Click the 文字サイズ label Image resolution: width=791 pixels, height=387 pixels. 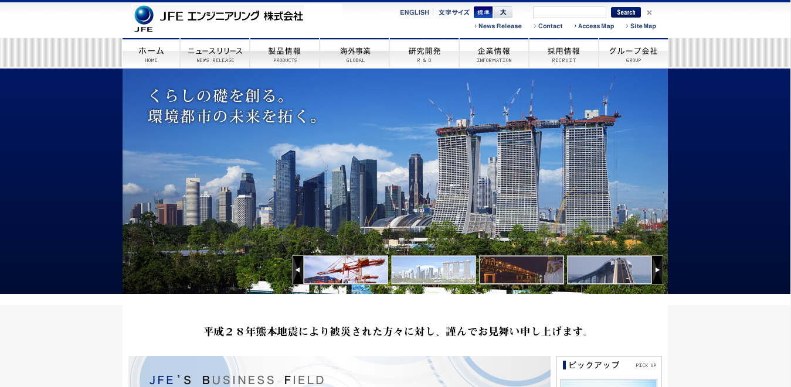[454, 12]
